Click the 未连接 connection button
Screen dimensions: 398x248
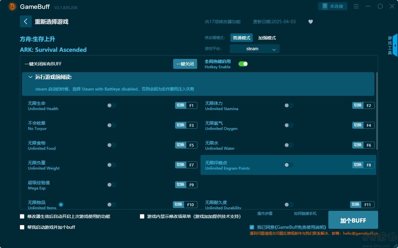pos(333,6)
